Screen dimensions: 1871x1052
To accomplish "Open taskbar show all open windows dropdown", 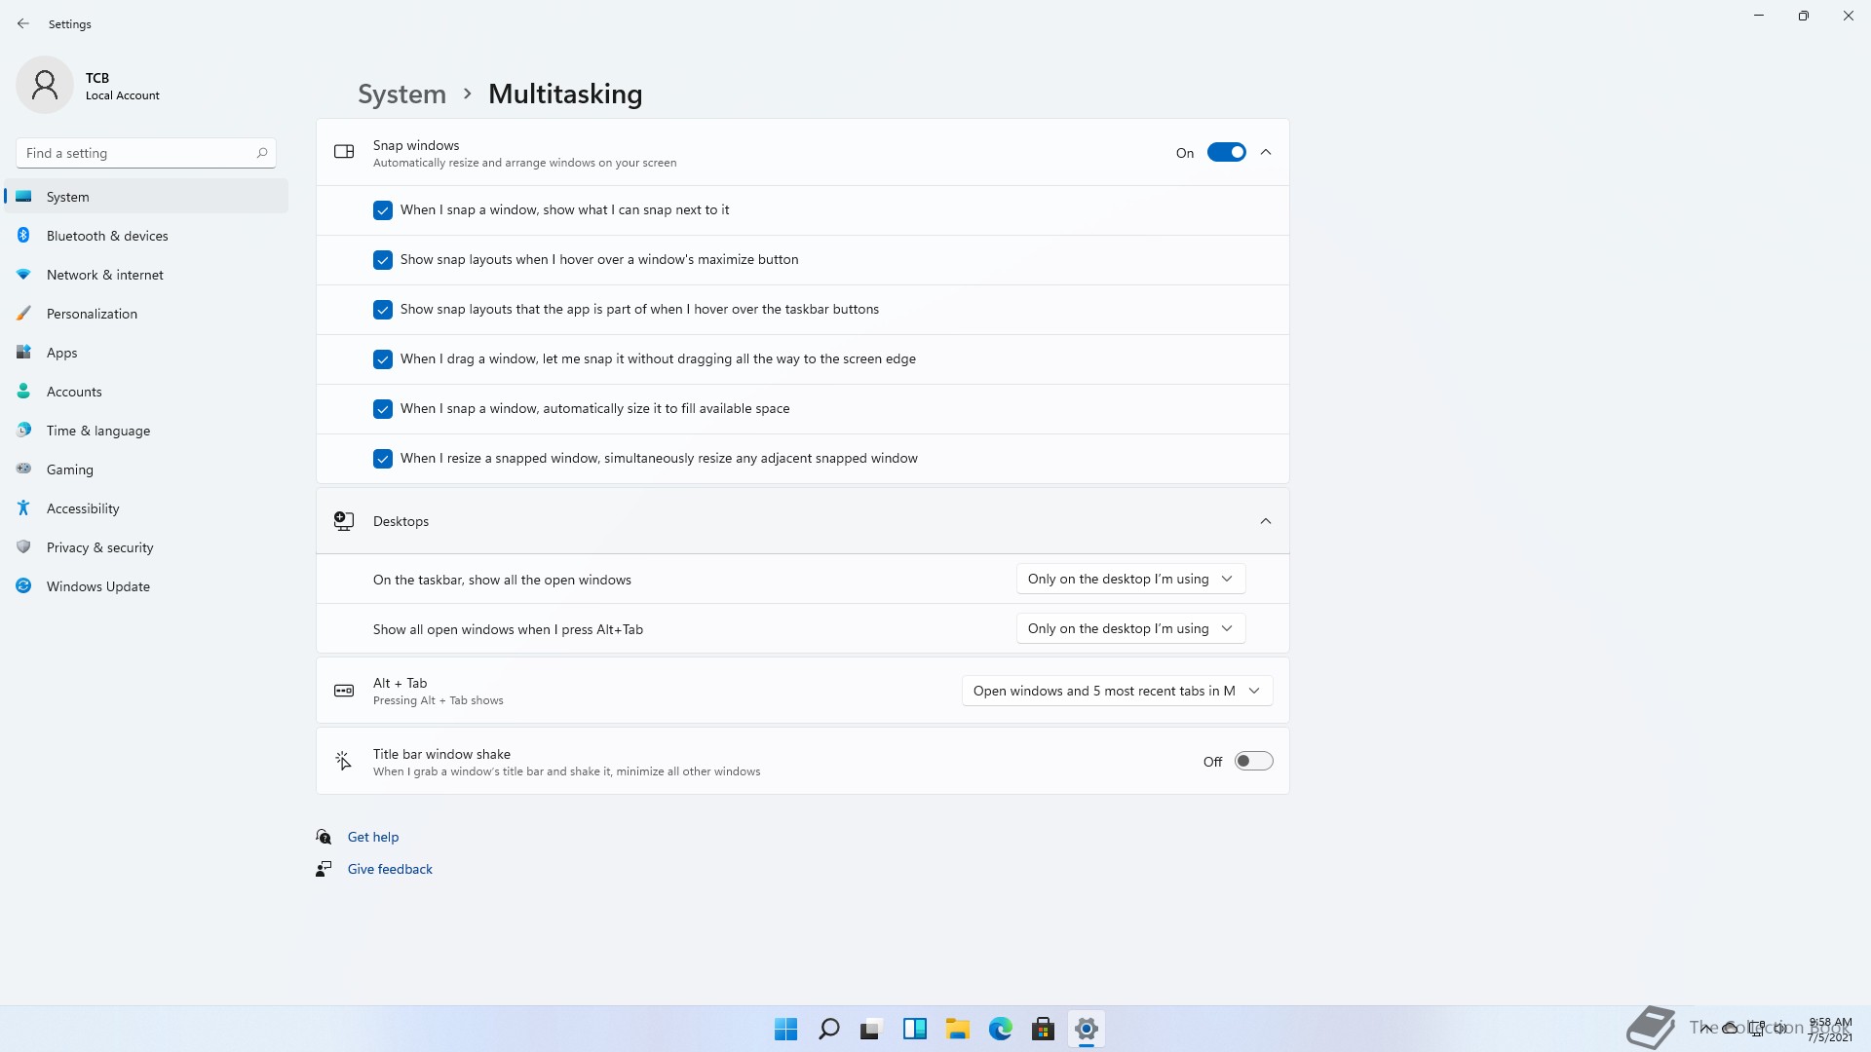I will [1130, 579].
